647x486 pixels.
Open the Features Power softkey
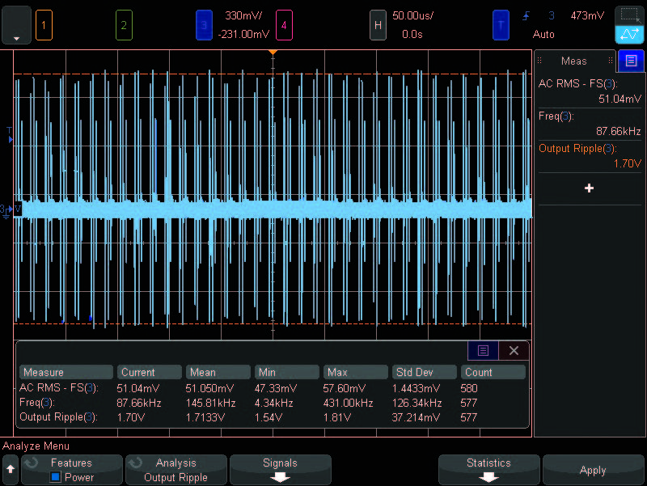click(71, 470)
